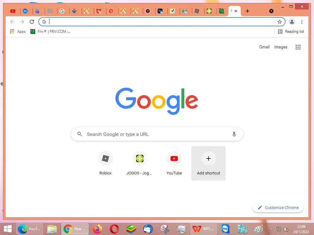Image resolution: width=314 pixels, height=235 pixels.
Task: Open the YouTube shortcut tile
Action: point(174,163)
